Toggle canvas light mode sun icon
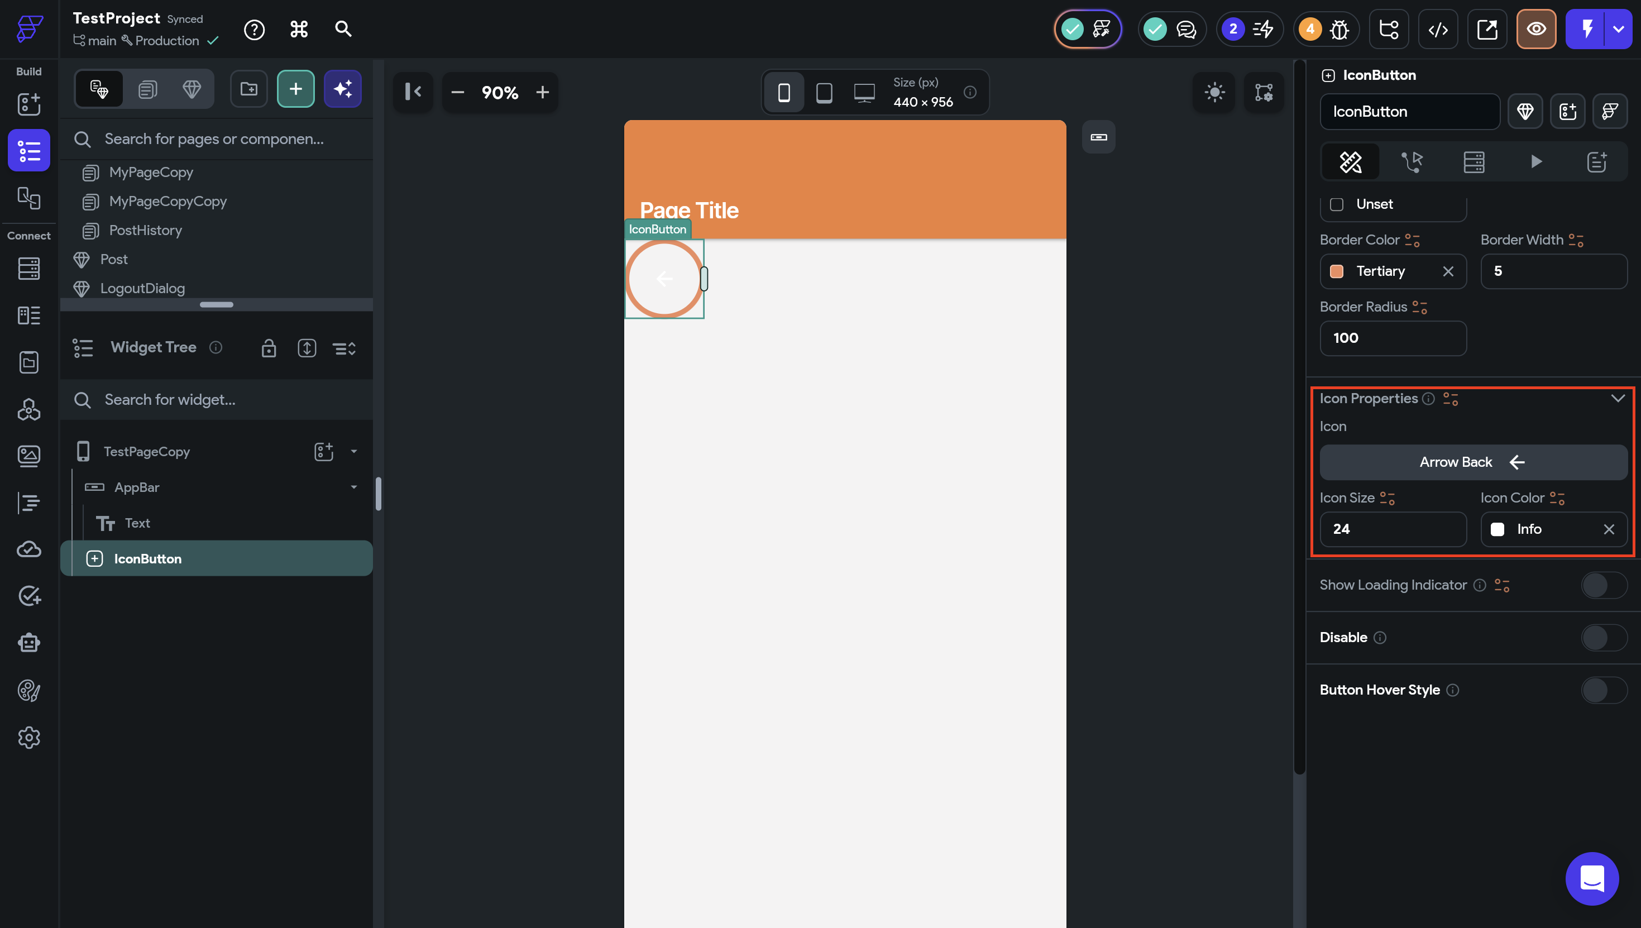The image size is (1641, 928). (1214, 93)
